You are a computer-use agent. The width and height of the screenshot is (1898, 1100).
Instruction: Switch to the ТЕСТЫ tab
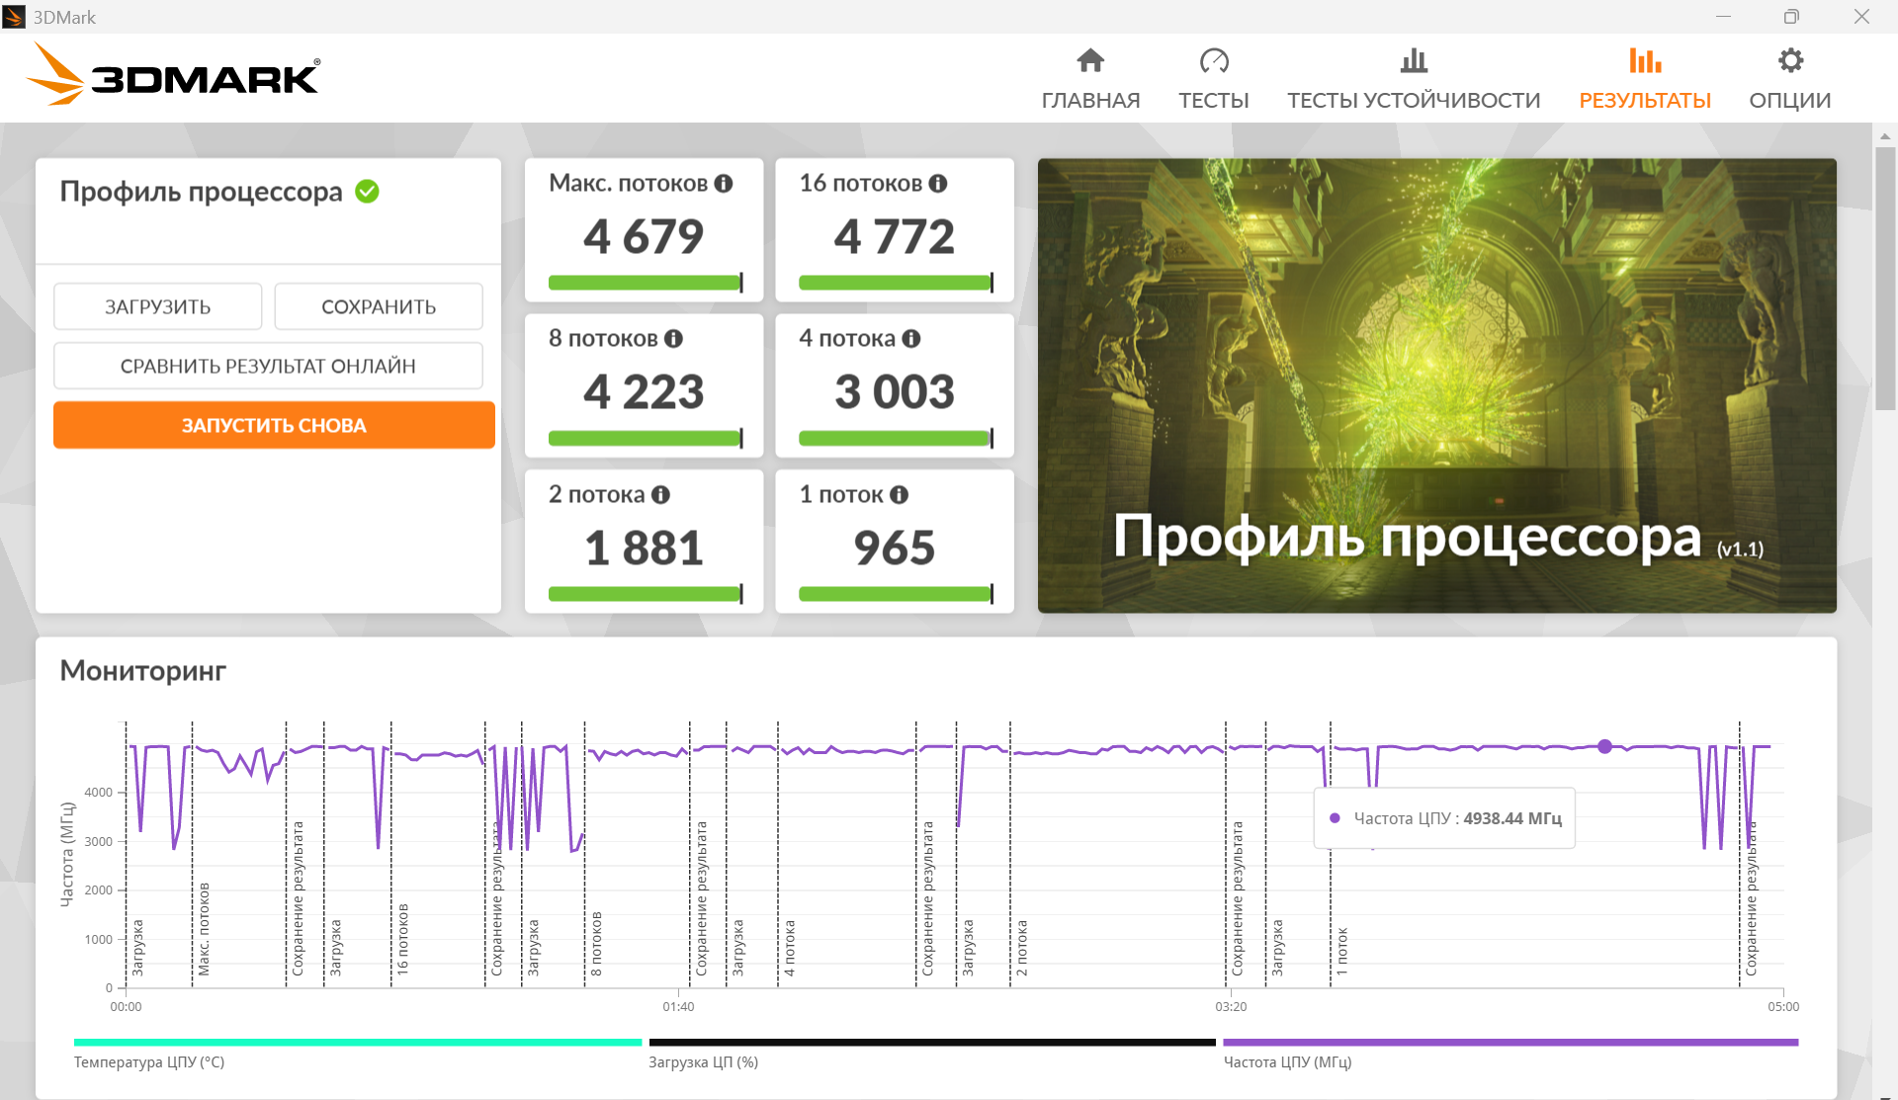pyautogui.click(x=1214, y=79)
